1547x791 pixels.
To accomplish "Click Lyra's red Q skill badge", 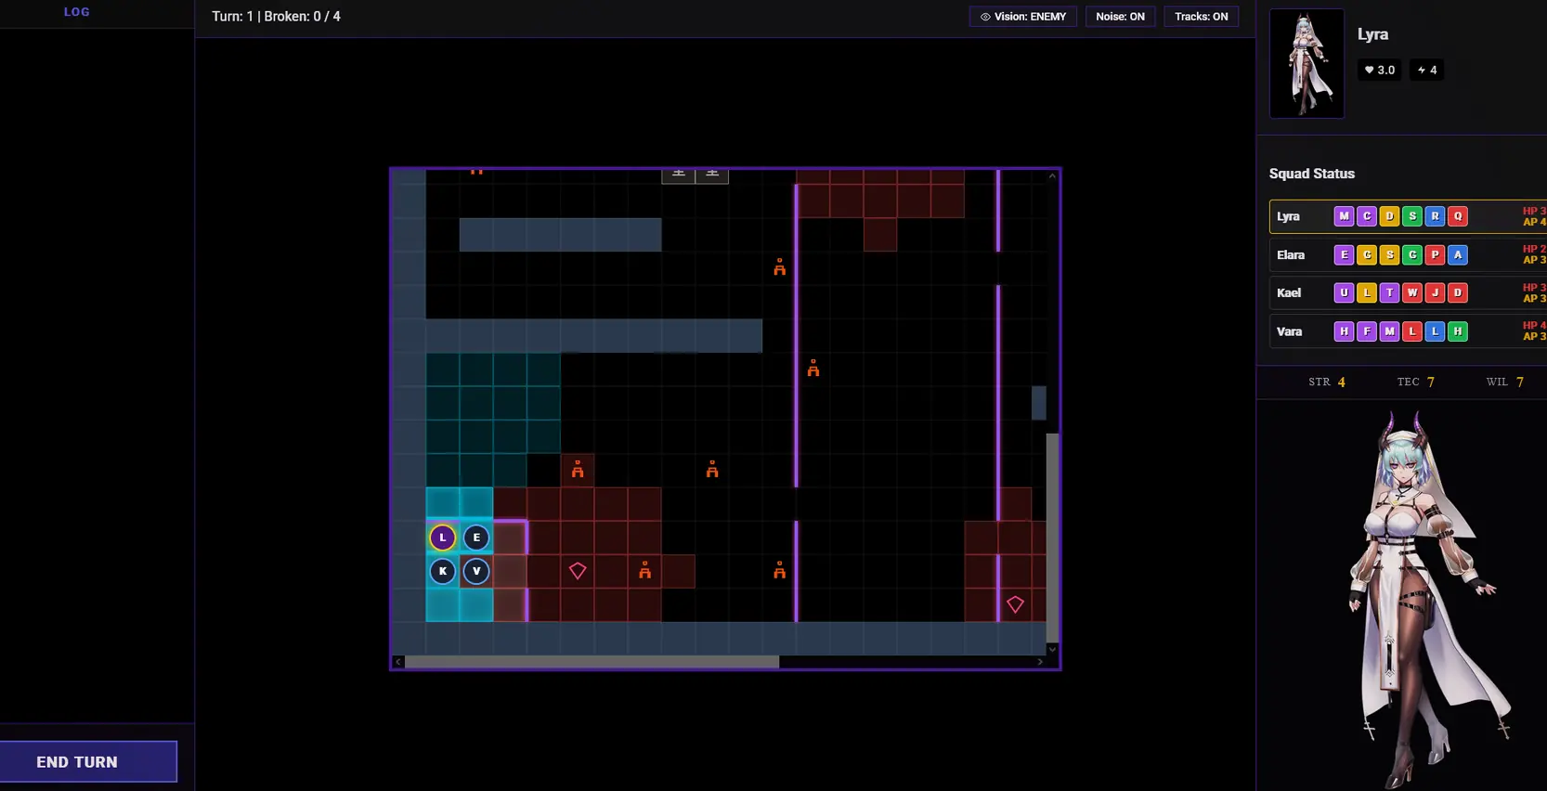I will 1458,216.
